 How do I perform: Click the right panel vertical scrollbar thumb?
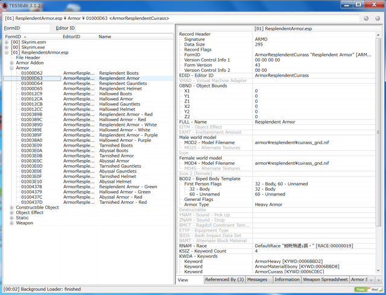(378, 132)
